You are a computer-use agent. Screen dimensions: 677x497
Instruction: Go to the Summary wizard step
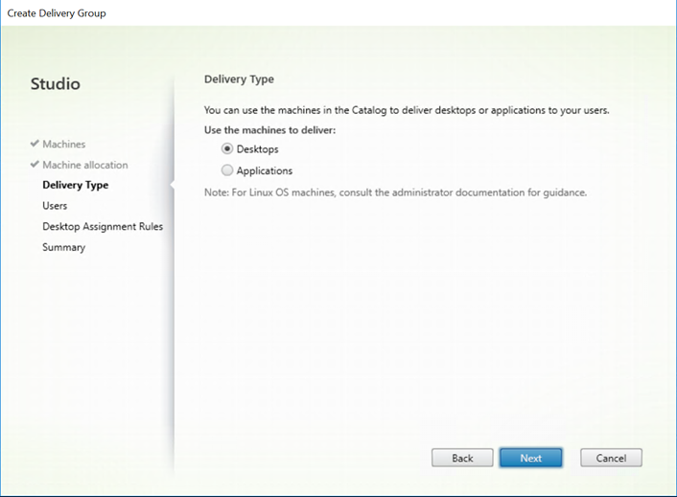click(64, 247)
